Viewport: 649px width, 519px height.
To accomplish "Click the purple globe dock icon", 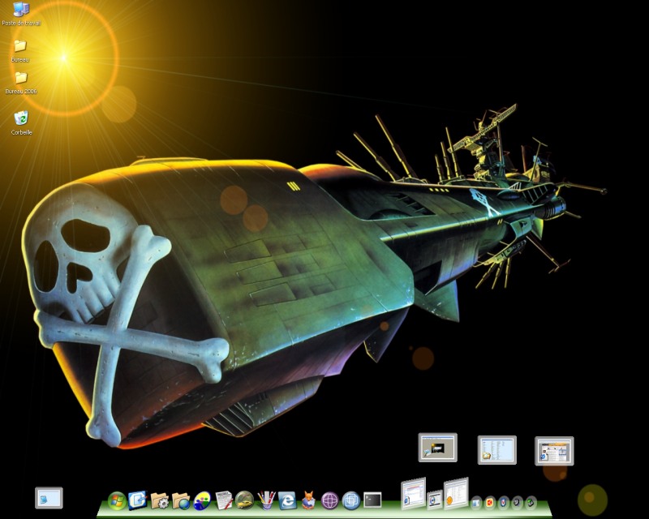I will pos(329,501).
